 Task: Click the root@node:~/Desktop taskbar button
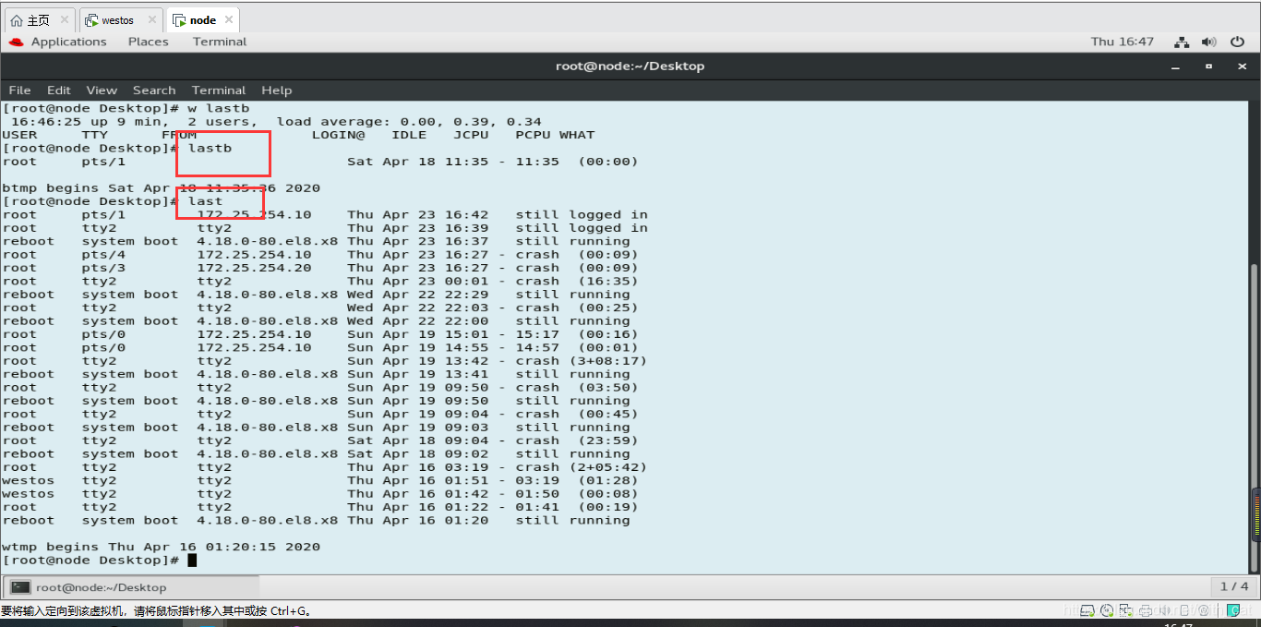pos(131,587)
